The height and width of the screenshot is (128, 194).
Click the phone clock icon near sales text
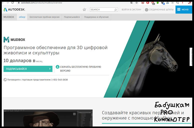[x=5, y=80]
